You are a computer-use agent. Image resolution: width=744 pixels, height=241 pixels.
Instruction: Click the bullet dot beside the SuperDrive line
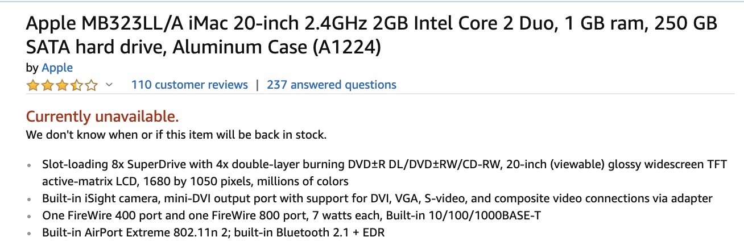[x=30, y=165]
